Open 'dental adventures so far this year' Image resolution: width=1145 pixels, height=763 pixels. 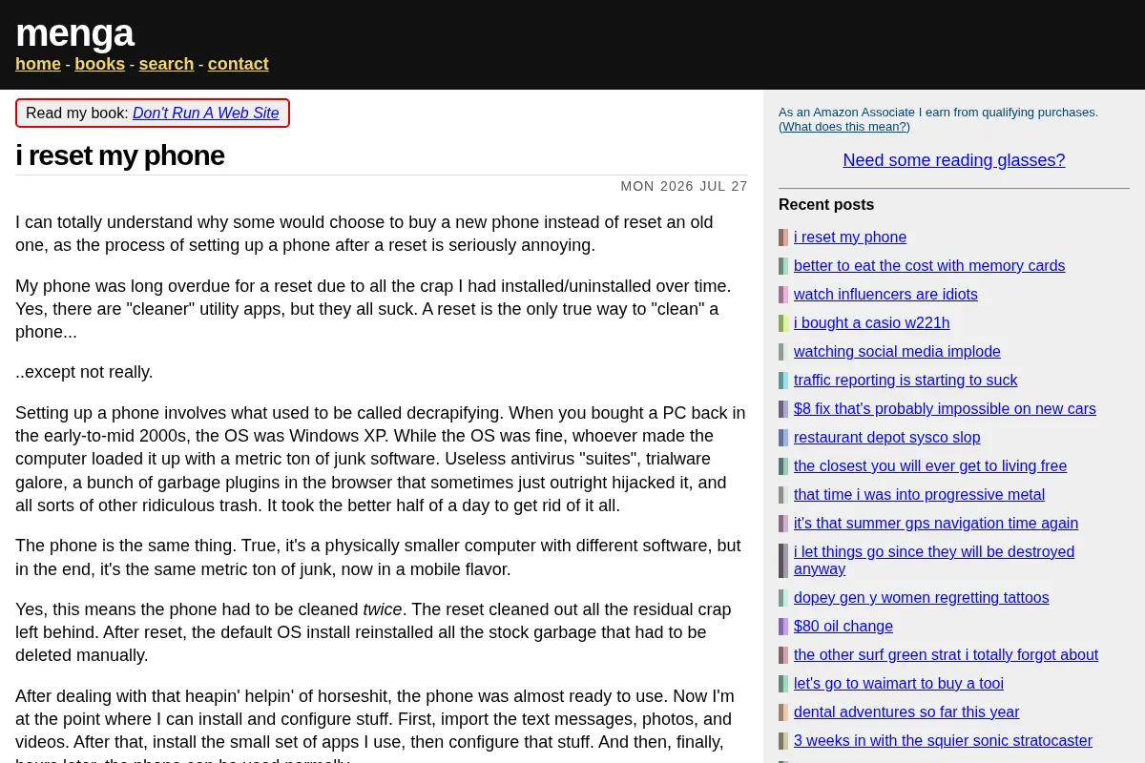click(906, 712)
